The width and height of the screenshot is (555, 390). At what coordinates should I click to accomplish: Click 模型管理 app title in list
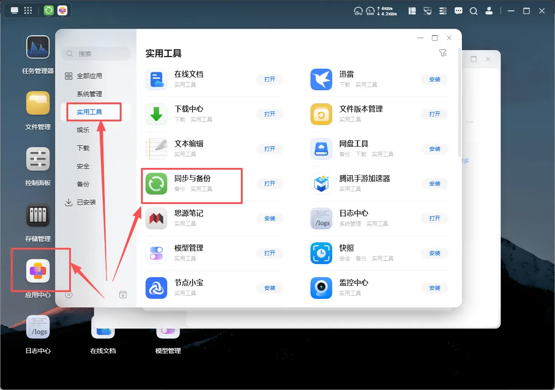tap(189, 248)
